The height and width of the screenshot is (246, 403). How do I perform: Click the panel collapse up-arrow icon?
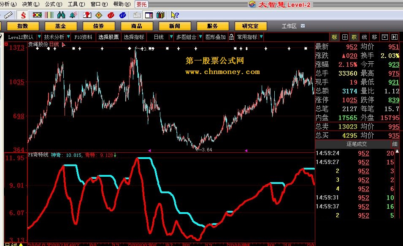384,37
